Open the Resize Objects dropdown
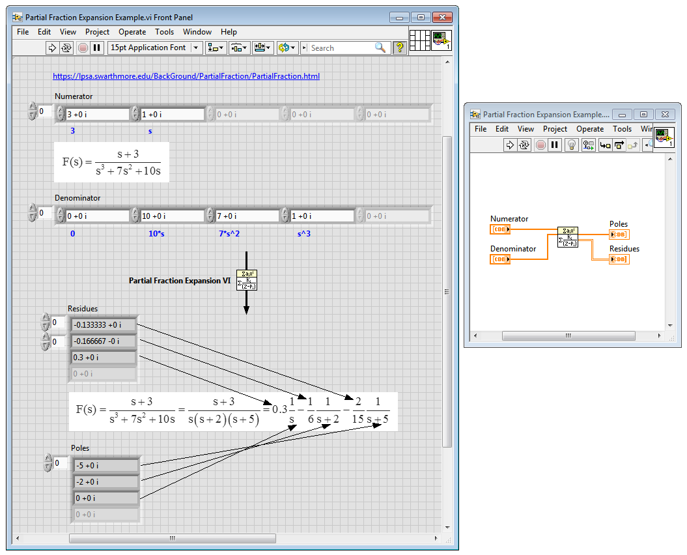Image resolution: width=687 pixels, height=555 pixels. 263,48
